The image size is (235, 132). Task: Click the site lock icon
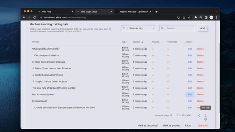pyautogui.click(x=41, y=18)
